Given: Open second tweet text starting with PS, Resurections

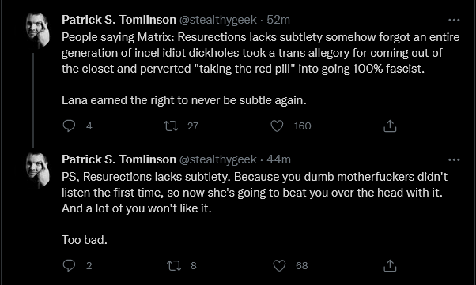Looking at the screenshot, I should point(255,208).
